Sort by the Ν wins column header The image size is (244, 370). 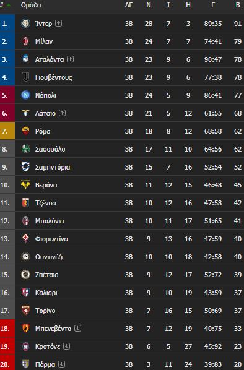(x=149, y=5)
